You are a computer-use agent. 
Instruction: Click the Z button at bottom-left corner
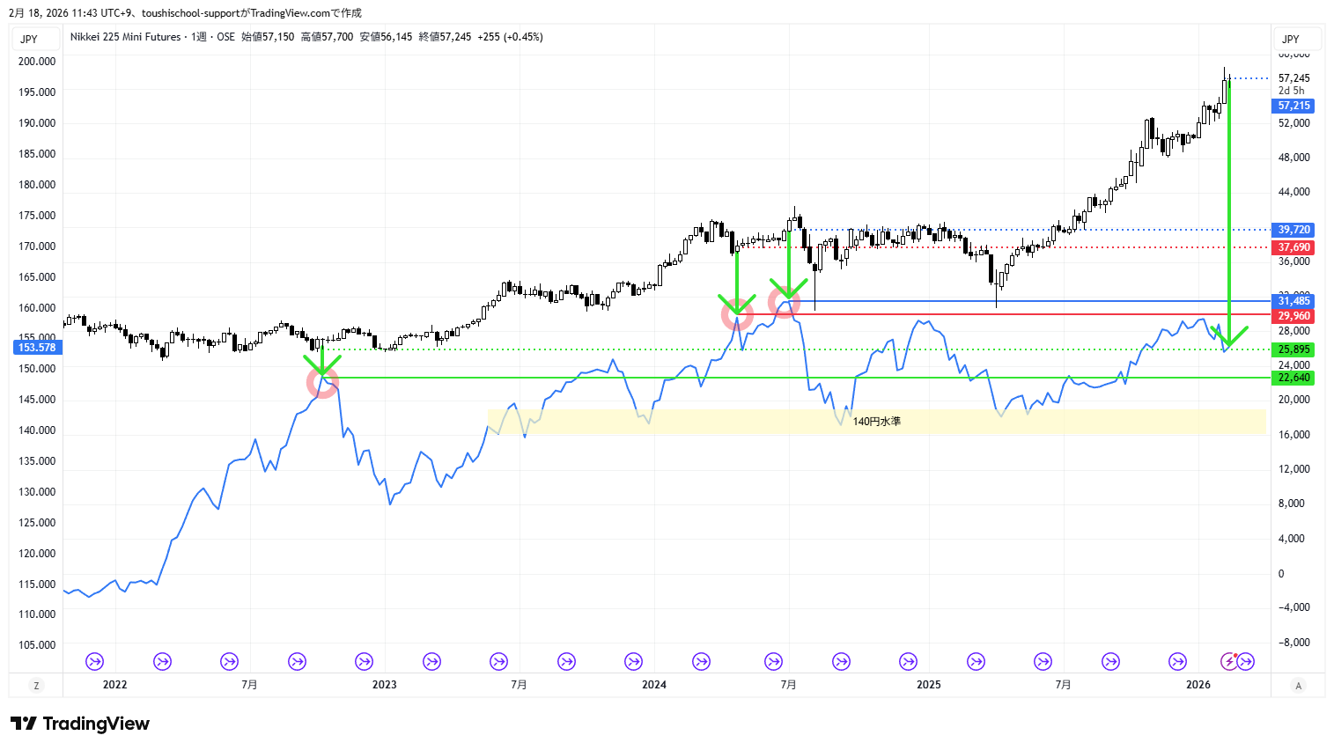tap(36, 685)
